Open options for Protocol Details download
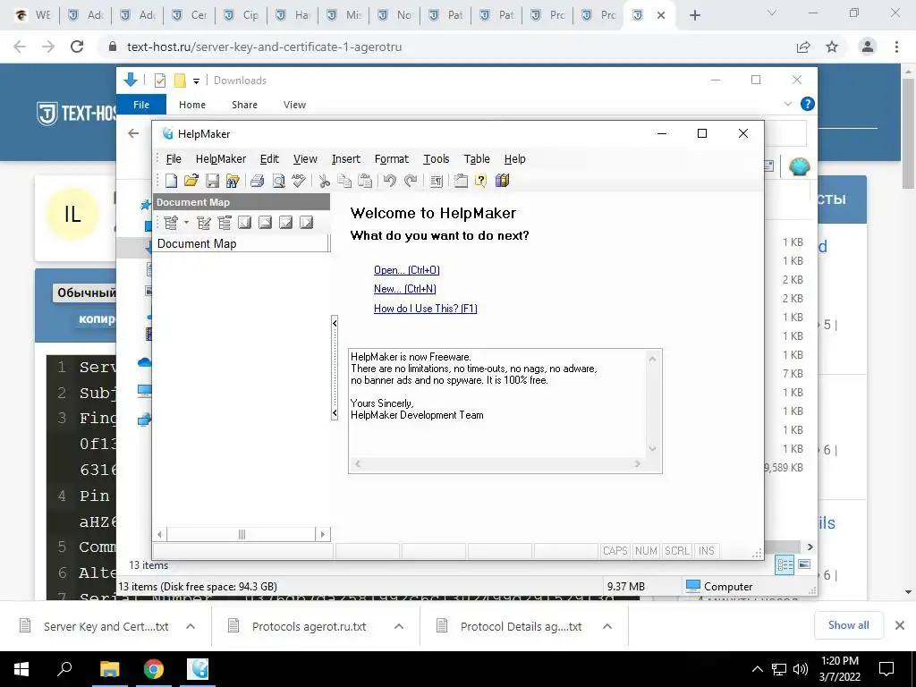 [607, 626]
